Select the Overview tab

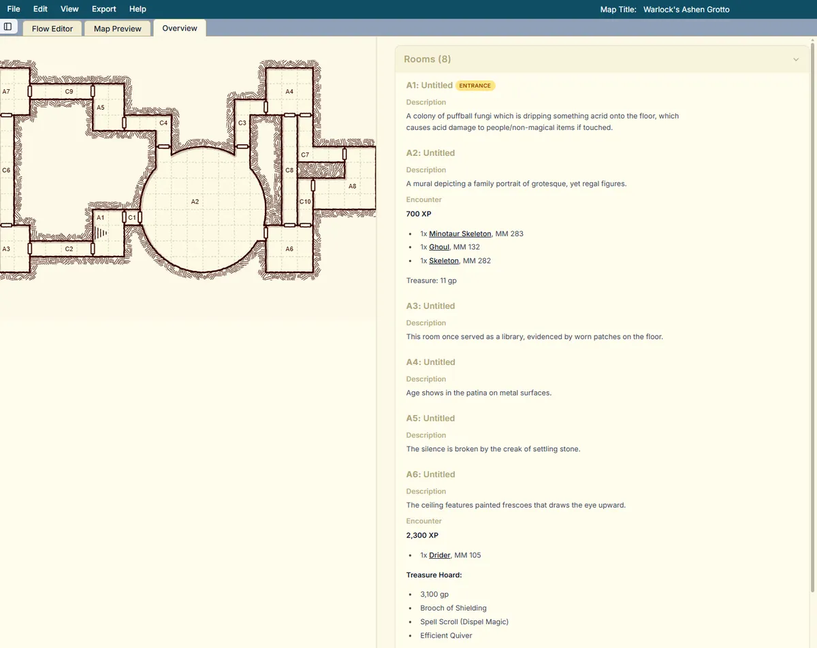click(x=180, y=28)
